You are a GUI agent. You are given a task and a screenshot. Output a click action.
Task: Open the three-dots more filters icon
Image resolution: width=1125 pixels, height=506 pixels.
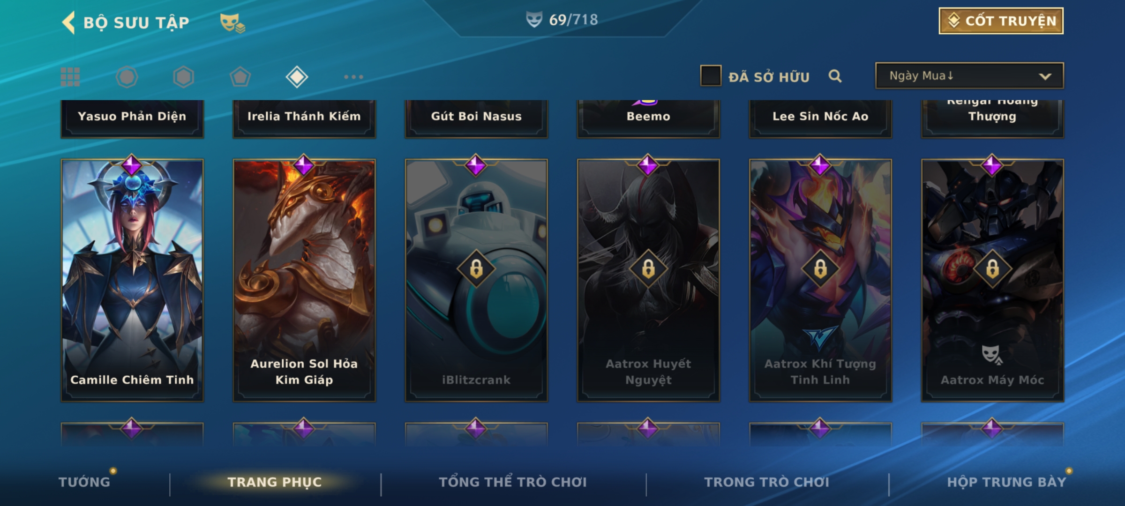(x=353, y=77)
